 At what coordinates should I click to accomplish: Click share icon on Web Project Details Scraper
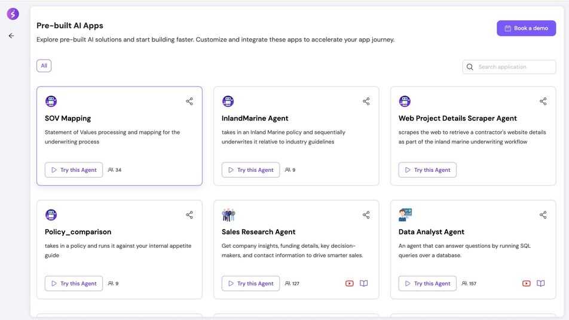tap(543, 101)
